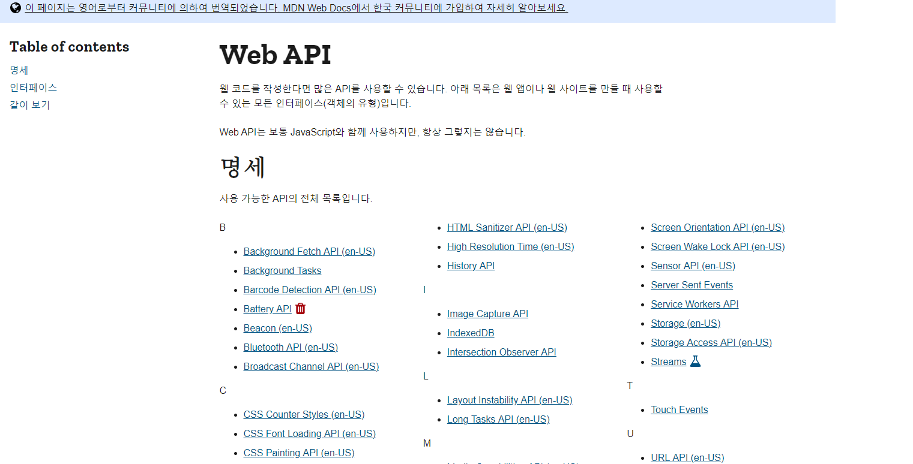
Task: Open History API link
Action: (x=471, y=266)
